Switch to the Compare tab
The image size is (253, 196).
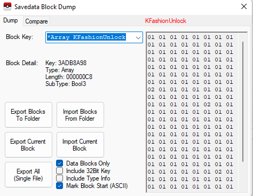click(36, 21)
